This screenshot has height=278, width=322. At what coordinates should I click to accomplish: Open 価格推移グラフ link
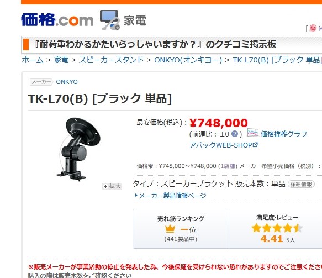click(x=284, y=134)
